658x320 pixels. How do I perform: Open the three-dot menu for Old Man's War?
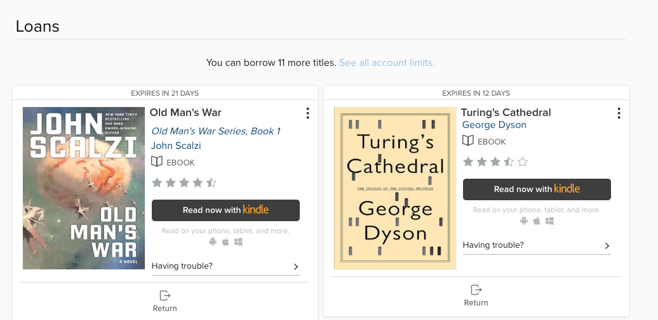(x=307, y=113)
